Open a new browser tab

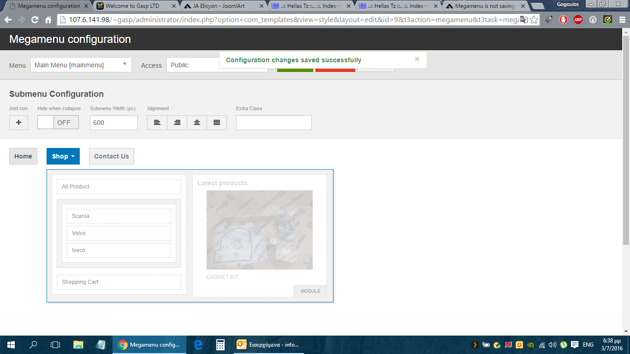538,6
